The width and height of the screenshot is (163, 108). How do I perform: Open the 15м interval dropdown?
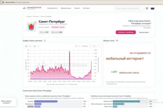point(78,46)
